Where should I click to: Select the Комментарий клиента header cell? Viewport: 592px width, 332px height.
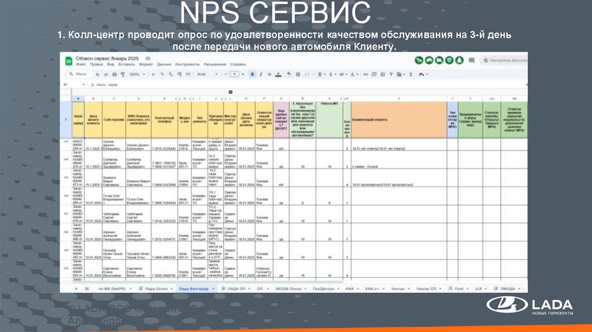[x=399, y=120]
